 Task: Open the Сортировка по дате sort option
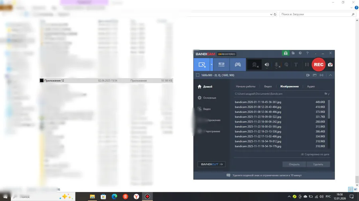click(315, 154)
